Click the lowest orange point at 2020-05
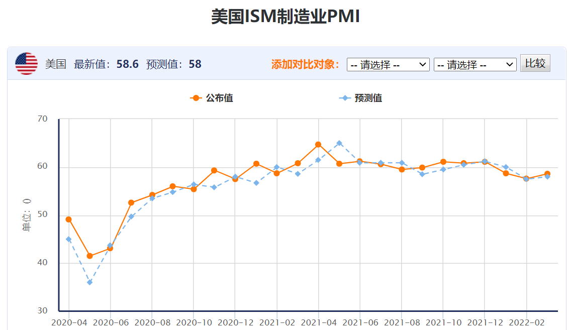The image size is (569, 330). (x=89, y=256)
